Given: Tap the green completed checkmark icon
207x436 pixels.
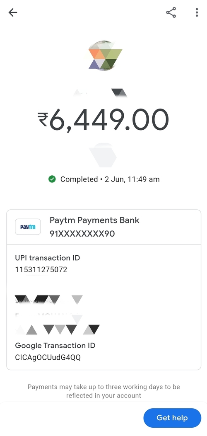Looking at the screenshot, I should point(52,179).
